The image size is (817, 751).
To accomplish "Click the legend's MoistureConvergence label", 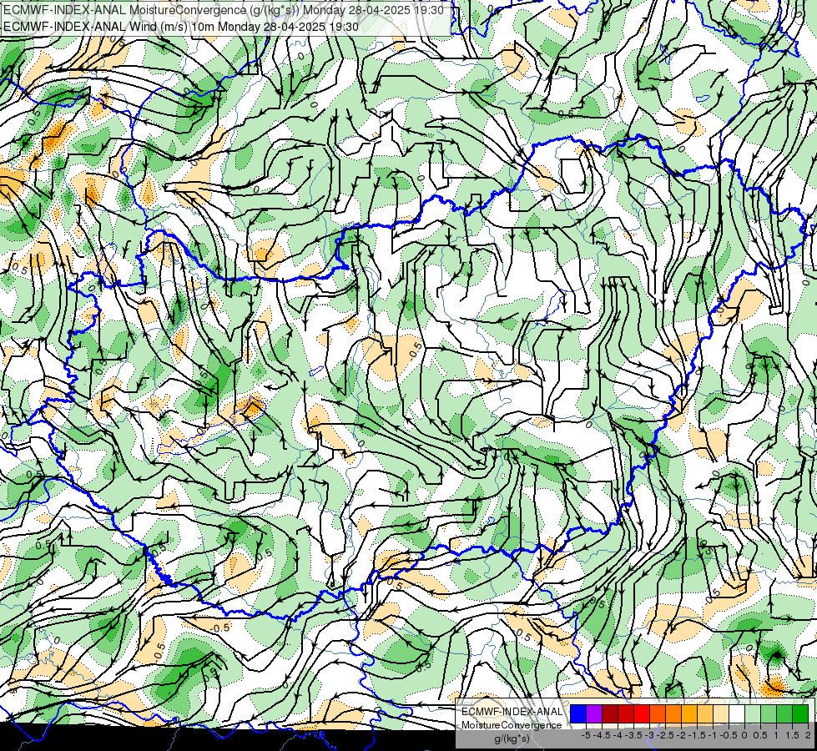I will tap(512, 725).
